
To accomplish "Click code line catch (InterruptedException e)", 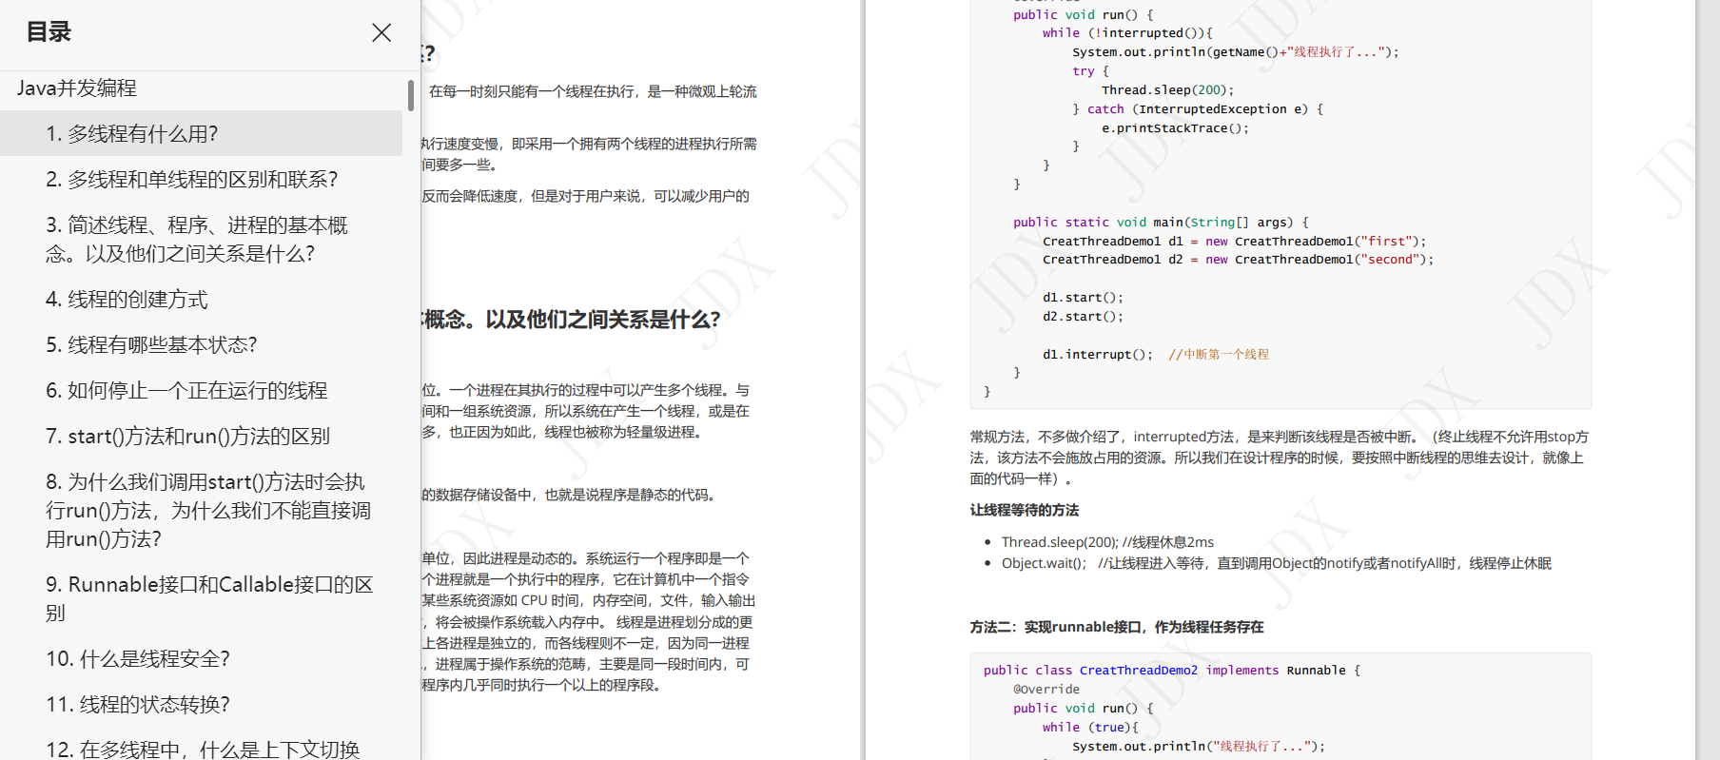I will click(1198, 109).
